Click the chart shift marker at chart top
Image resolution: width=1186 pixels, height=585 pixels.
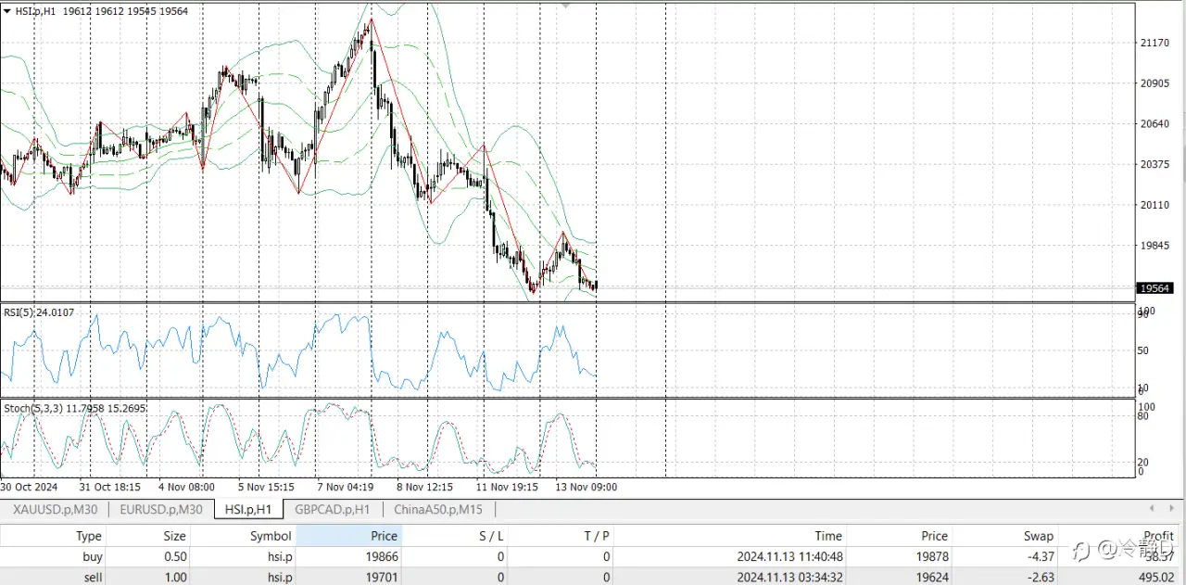567,6
